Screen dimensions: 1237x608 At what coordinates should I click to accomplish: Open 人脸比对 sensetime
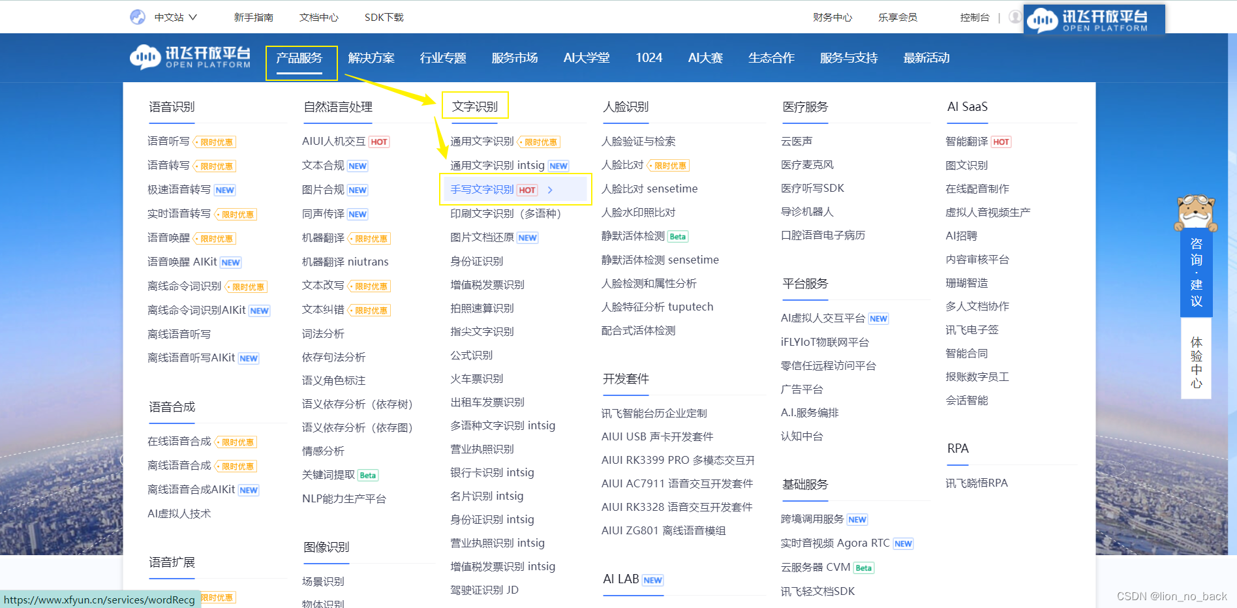pos(649,189)
